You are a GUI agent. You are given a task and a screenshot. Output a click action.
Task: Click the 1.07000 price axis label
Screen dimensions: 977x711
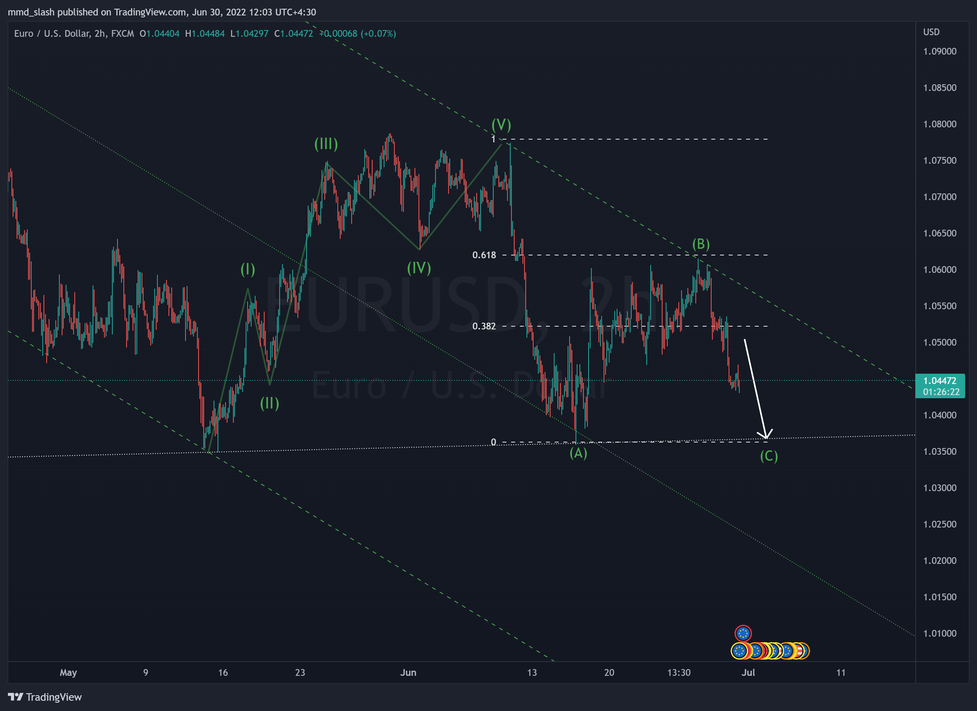939,197
